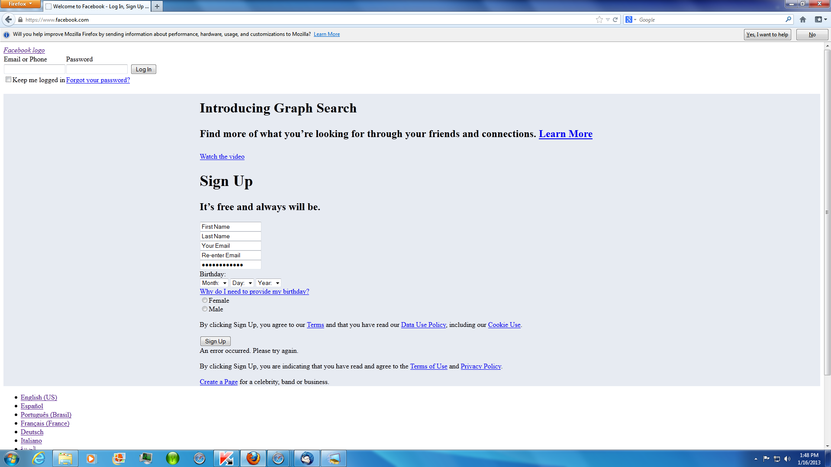Viewport: 831px width, 467px height.
Task: Open Windows Explorer folder icon in taskbar
Action: [x=65, y=458]
